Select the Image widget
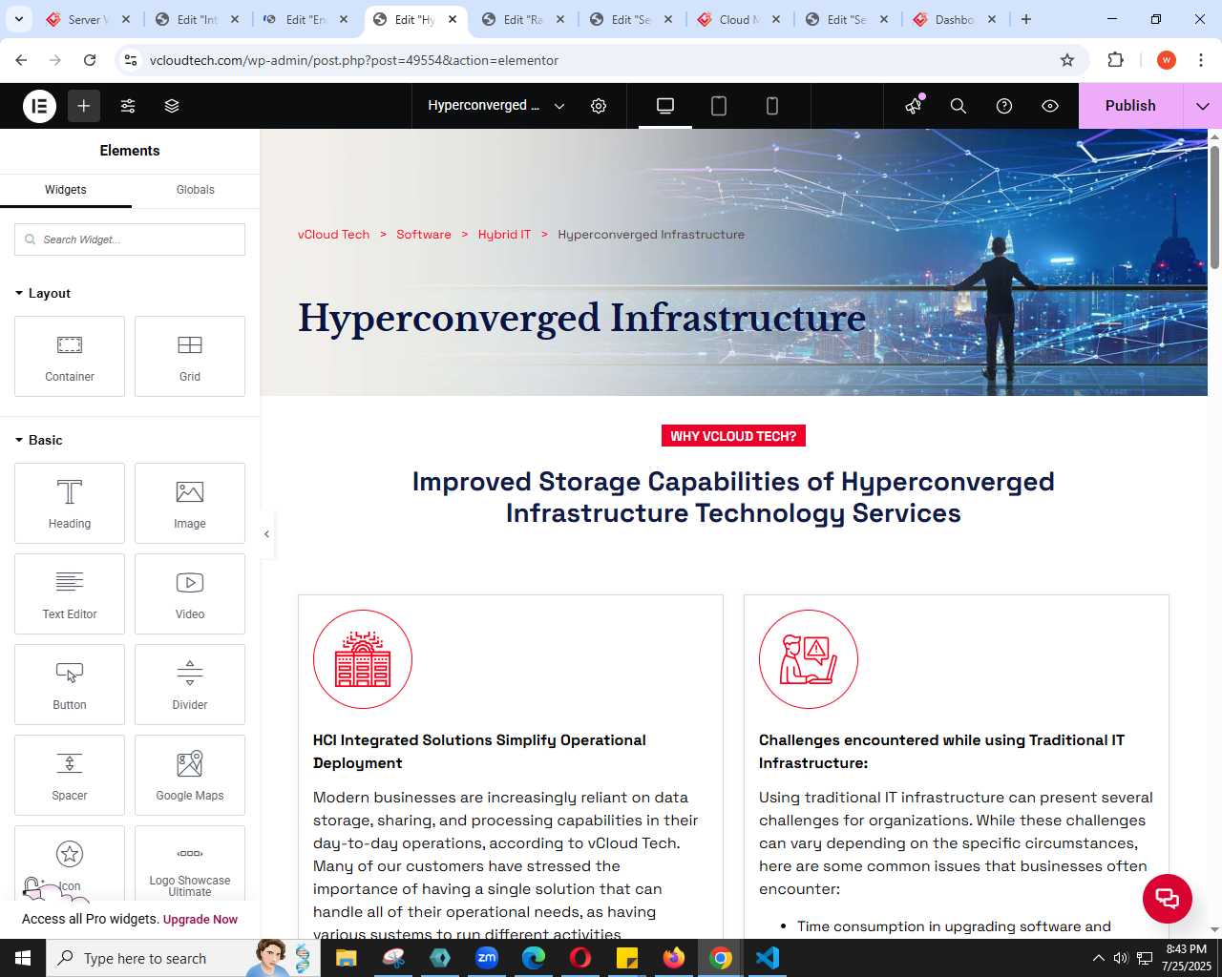Screen dimensions: 1222x977 pos(190,503)
